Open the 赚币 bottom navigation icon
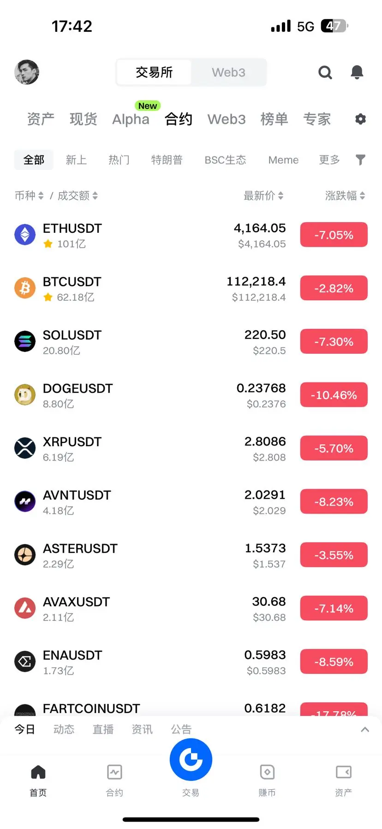 click(267, 772)
